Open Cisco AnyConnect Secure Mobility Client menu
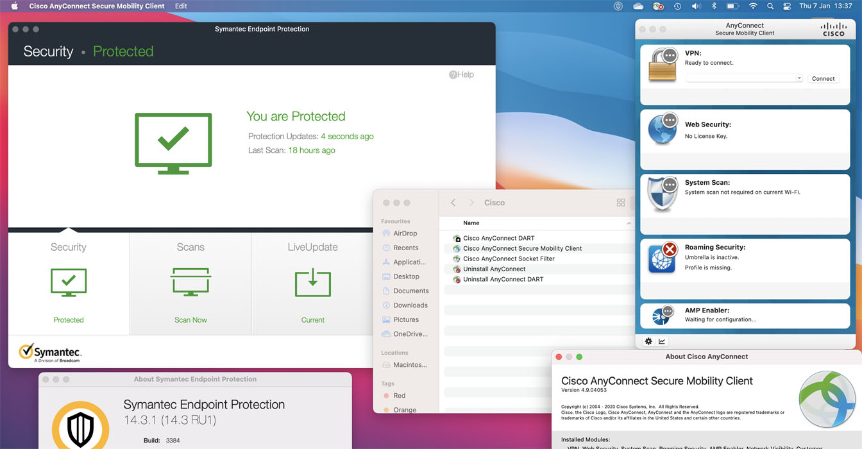 (x=97, y=6)
